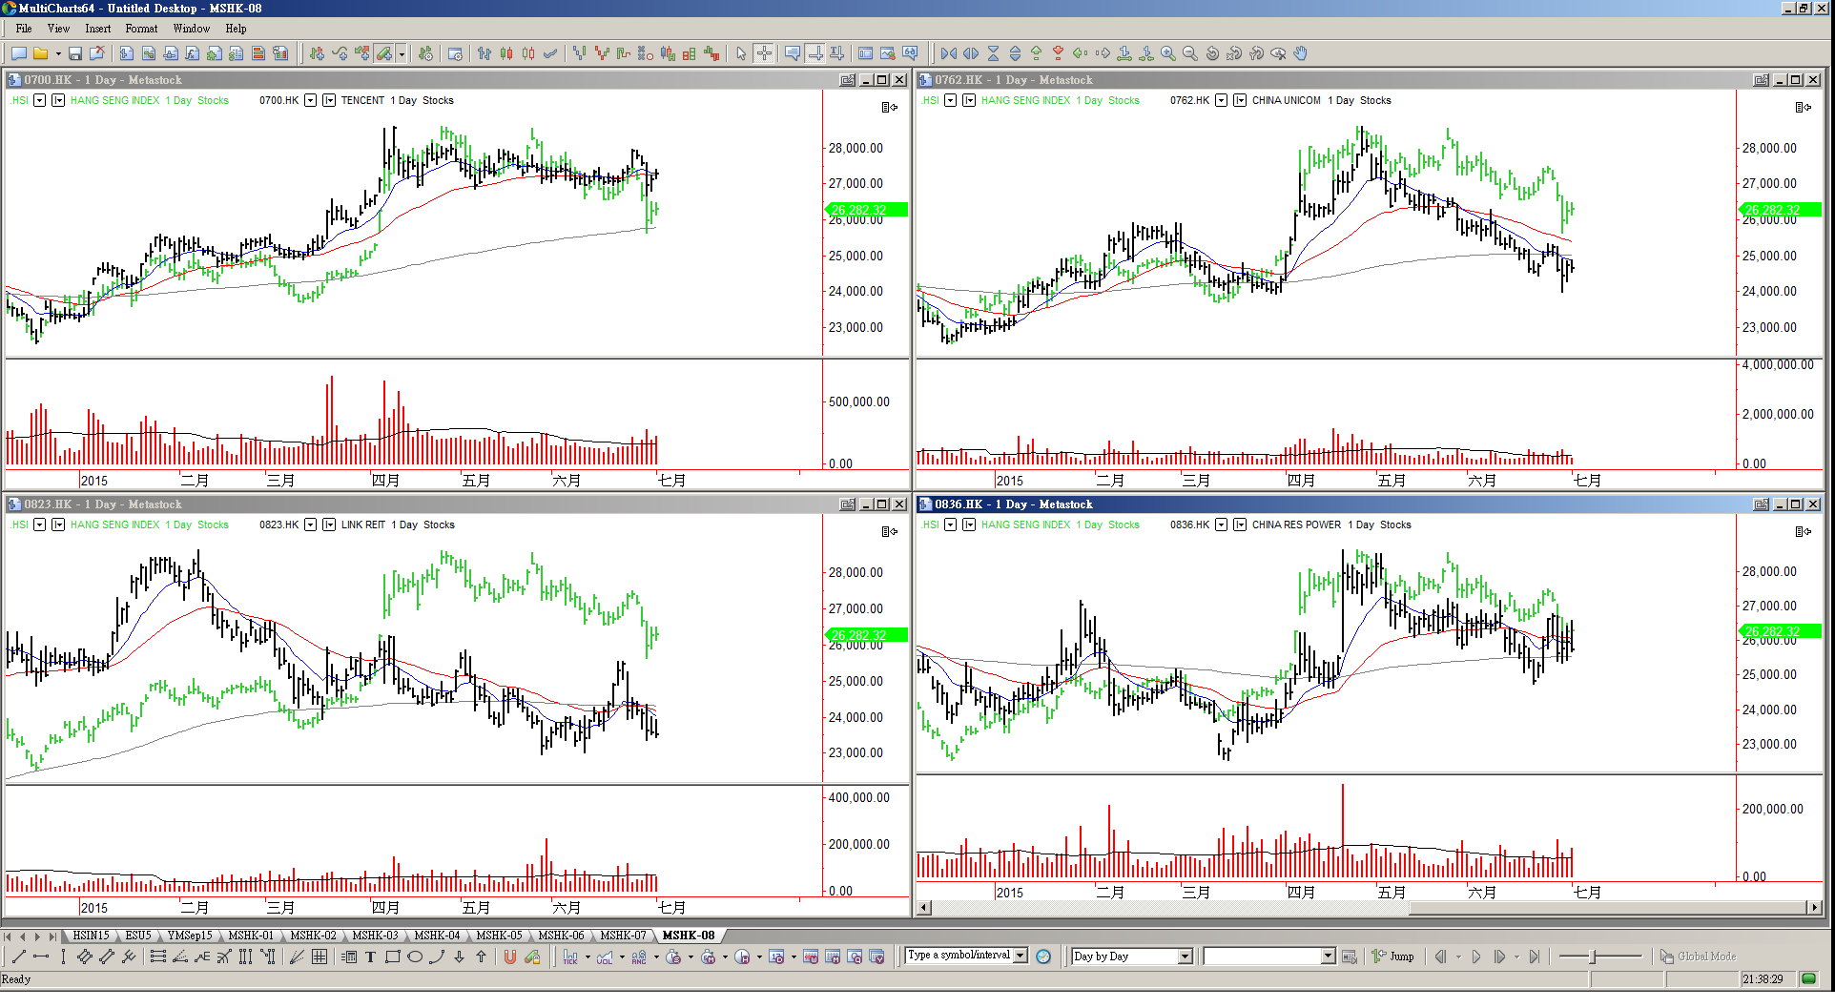Select the Zoom In magnifier tool

point(1167,54)
